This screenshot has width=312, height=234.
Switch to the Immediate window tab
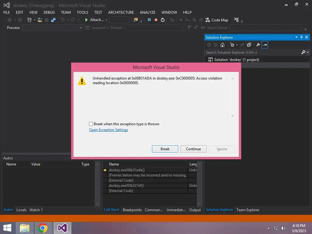[x=176, y=210]
